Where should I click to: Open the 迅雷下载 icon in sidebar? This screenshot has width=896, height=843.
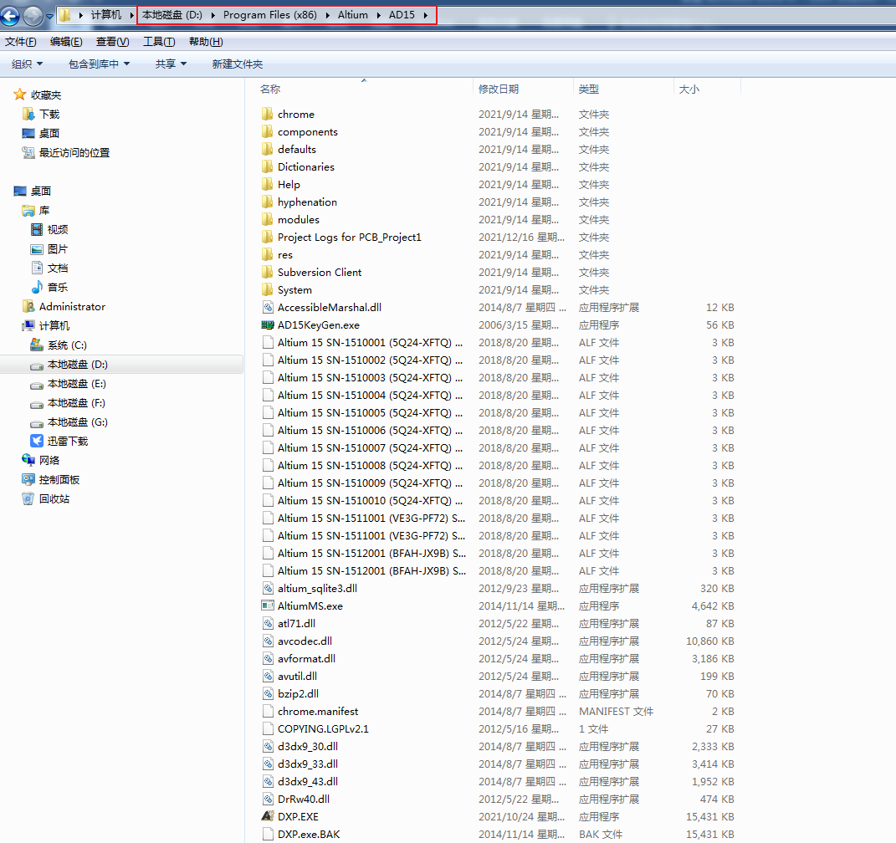37,441
